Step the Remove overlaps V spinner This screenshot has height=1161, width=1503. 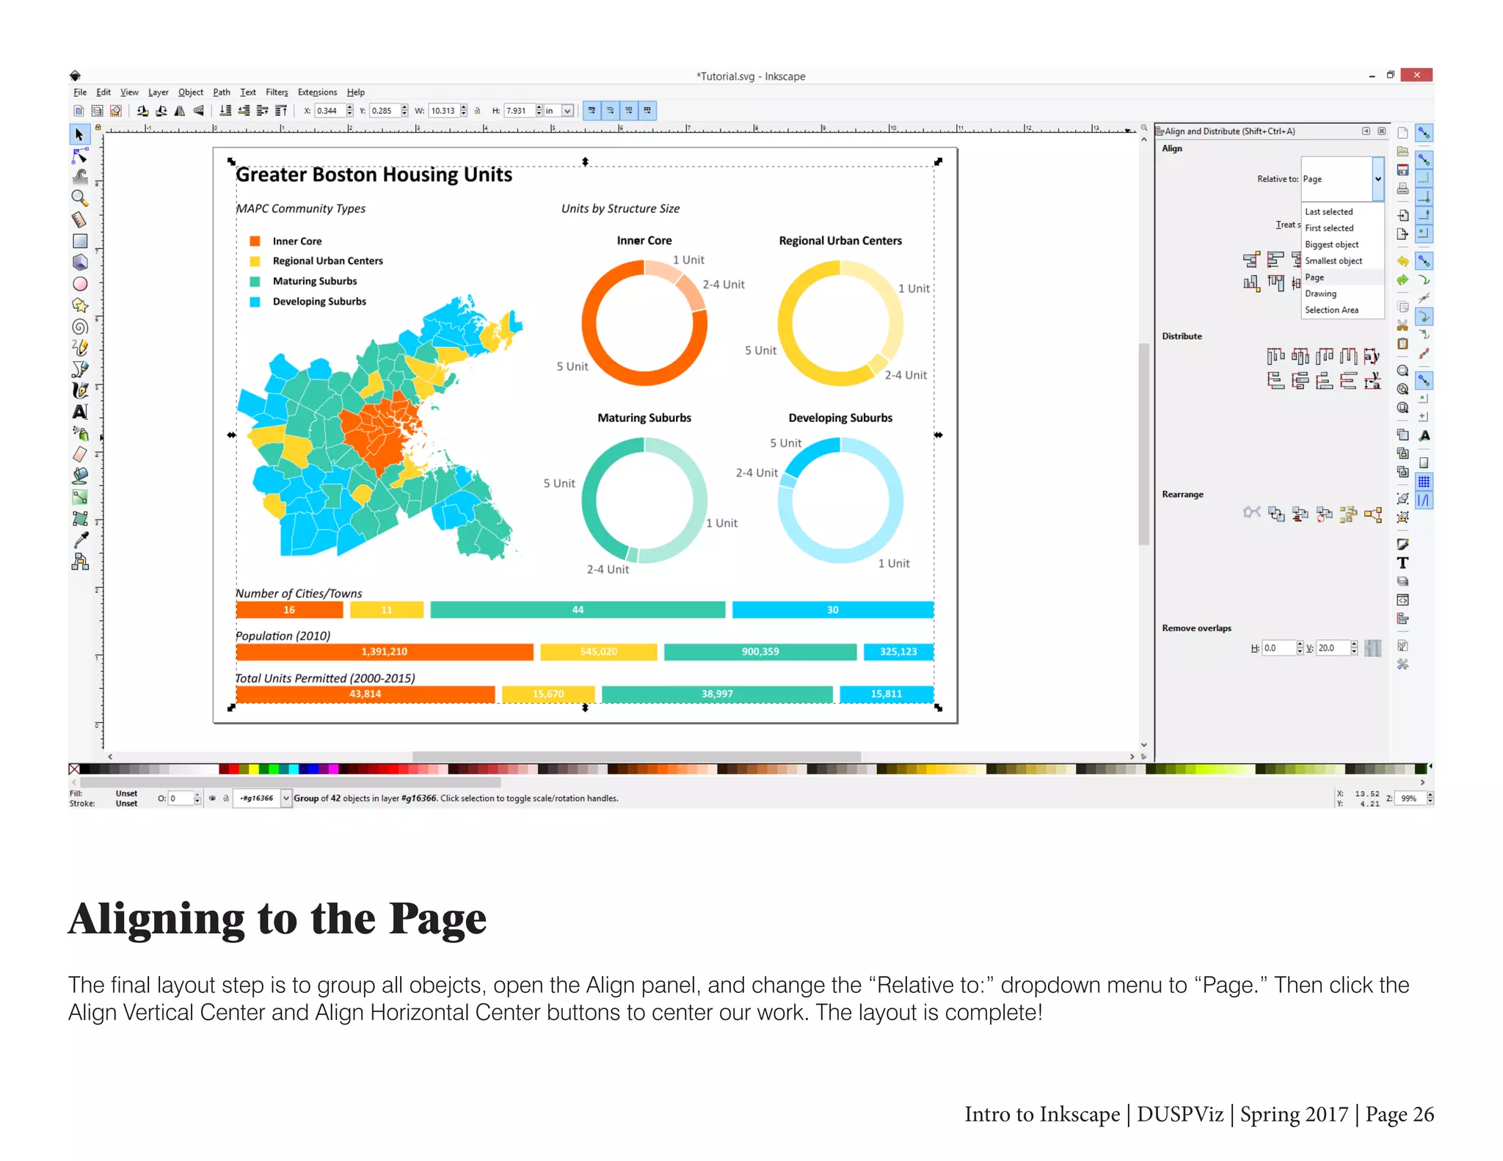pyautogui.click(x=1354, y=648)
